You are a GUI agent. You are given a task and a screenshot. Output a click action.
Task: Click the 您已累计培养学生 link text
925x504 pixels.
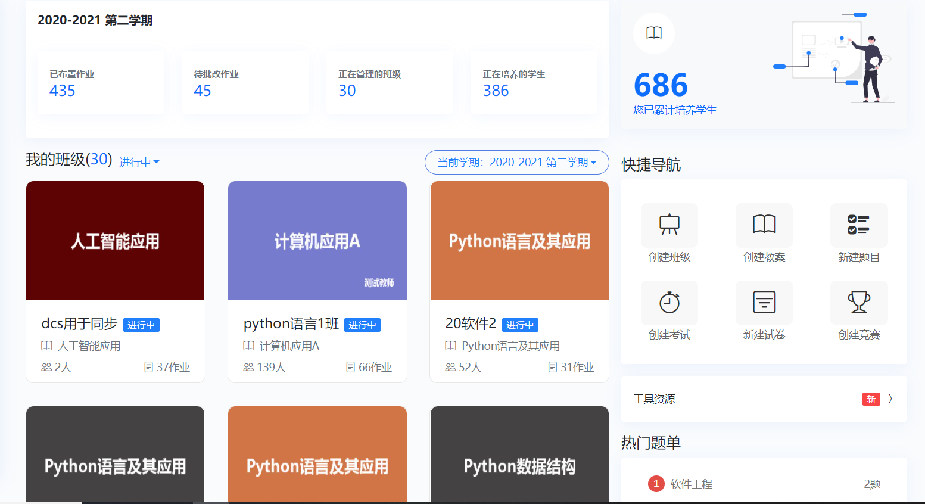coord(675,110)
